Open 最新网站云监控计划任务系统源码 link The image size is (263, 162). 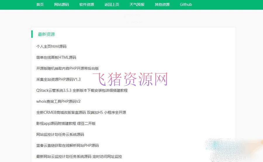point(79,156)
